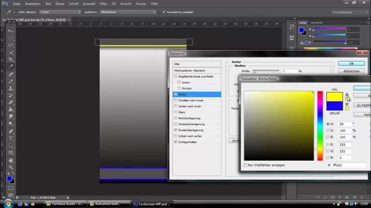Click the aktuell blue color swatch
The image size is (371, 208).
point(334,106)
